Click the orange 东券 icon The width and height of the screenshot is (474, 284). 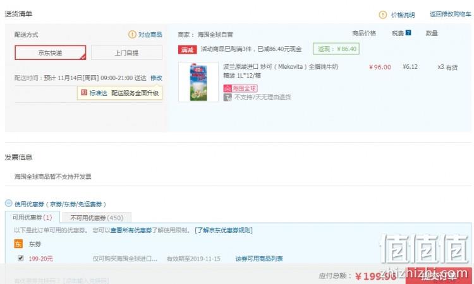pos(18,244)
